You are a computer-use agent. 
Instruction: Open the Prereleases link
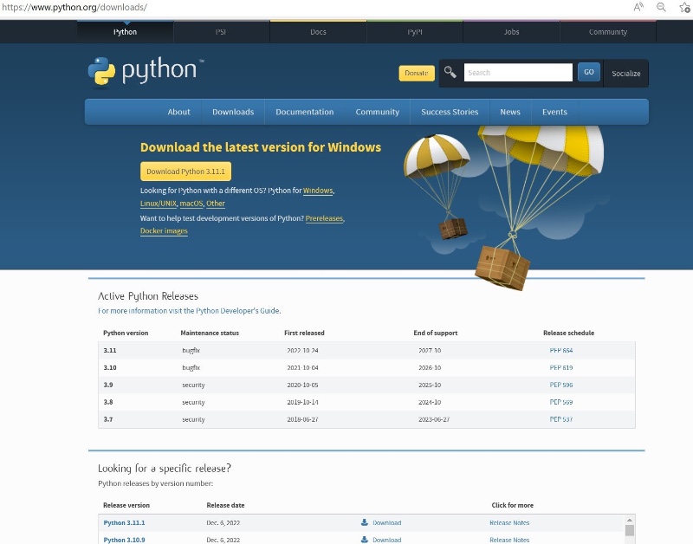(324, 218)
